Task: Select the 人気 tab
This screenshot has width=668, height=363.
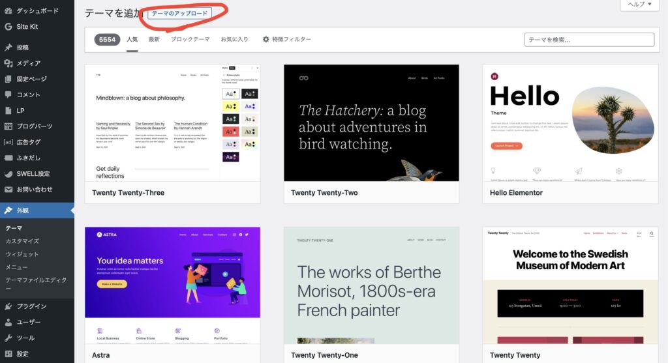Action: (132, 39)
